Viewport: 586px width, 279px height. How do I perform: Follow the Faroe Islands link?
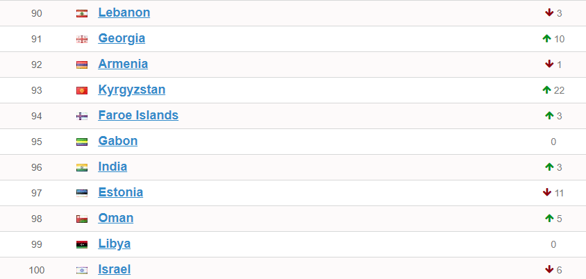(138, 115)
